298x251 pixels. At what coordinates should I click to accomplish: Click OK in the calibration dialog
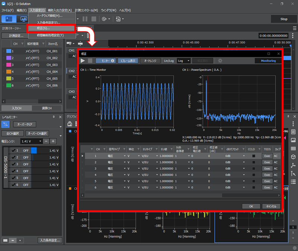251,206
